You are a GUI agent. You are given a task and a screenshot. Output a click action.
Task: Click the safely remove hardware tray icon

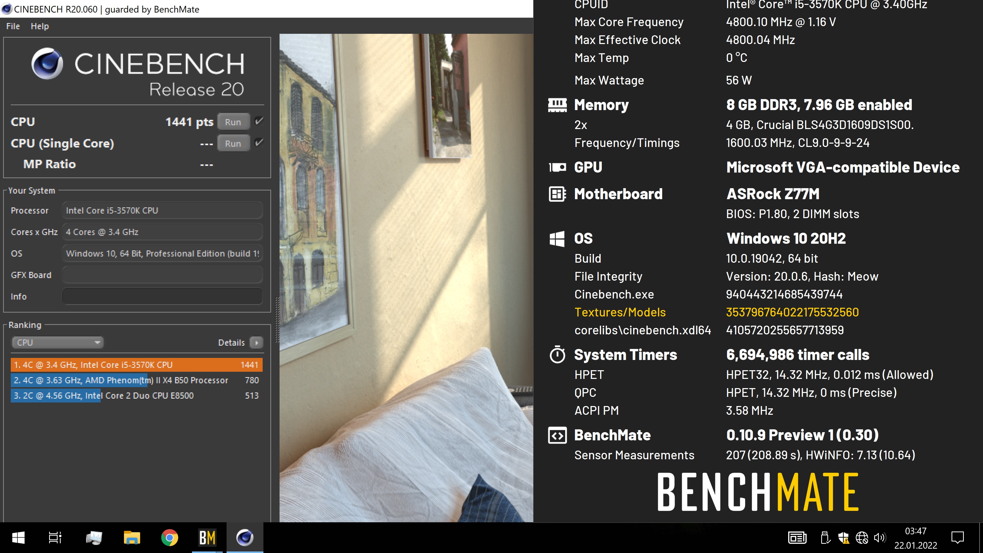[x=825, y=538]
